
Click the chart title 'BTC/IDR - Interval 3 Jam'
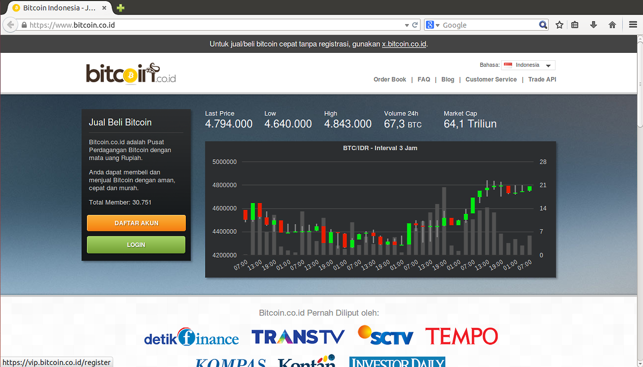[380, 148]
